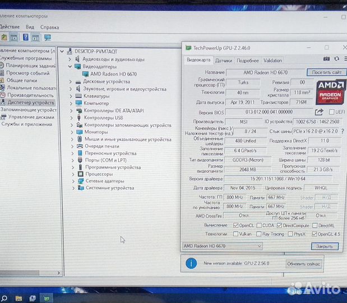Toggle the UEFI checkbox
Viewport: 347px width, 303px height.
click(331, 112)
